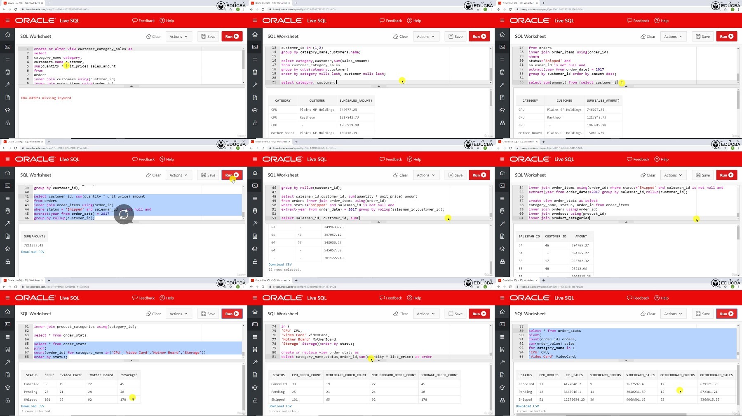Open Library icon in quoted 'CPU' column worksheet sidebar
The image size is (742, 416).
[7, 388]
